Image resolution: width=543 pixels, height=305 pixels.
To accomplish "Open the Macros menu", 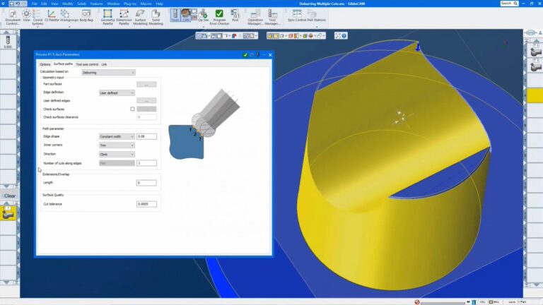I will pyautogui.click(x=146, y=4).
